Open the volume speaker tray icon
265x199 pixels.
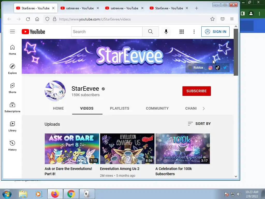(239, 194)
